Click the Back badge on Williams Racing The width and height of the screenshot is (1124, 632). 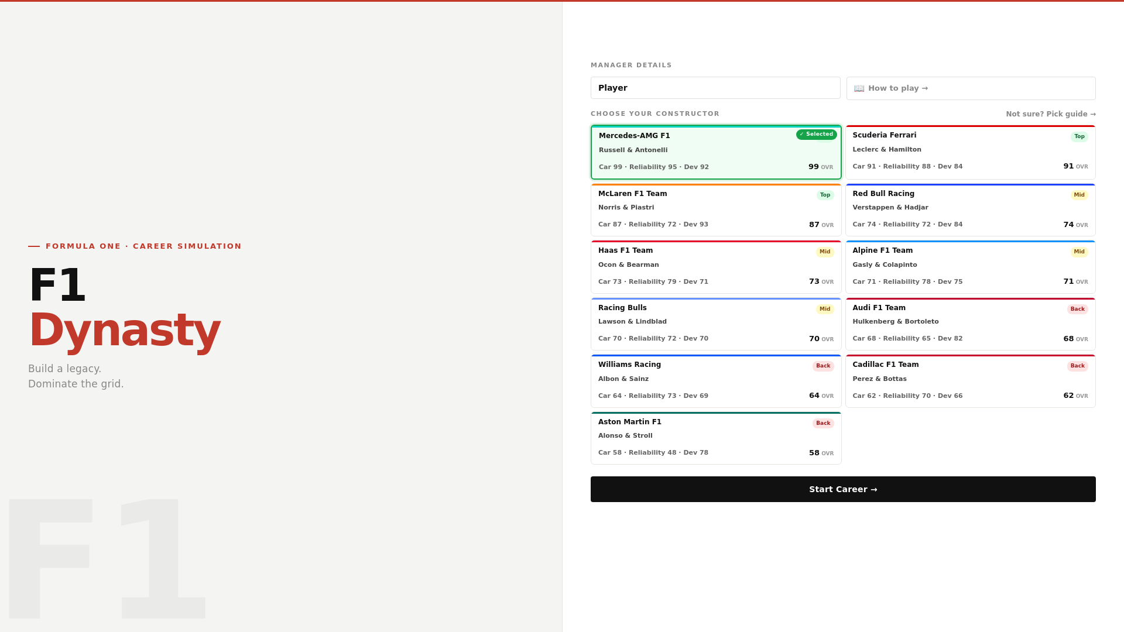coord(823,366)
